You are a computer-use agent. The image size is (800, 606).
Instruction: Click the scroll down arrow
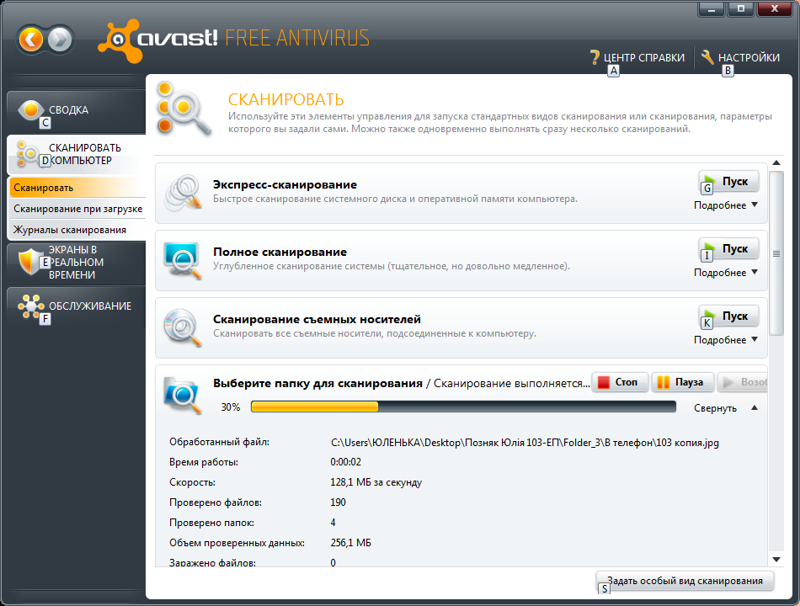pos(776,560)
